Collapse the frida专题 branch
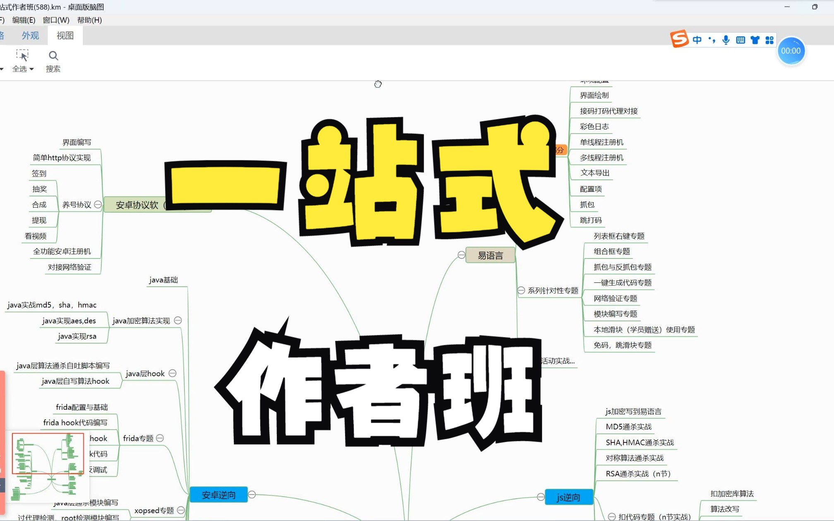834x521 pixels. pyautogui.click(x=160, y=438)
